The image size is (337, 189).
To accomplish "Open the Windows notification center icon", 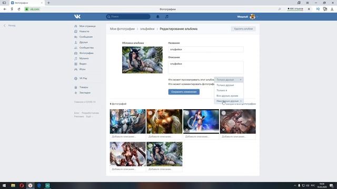I will (332, 185).
